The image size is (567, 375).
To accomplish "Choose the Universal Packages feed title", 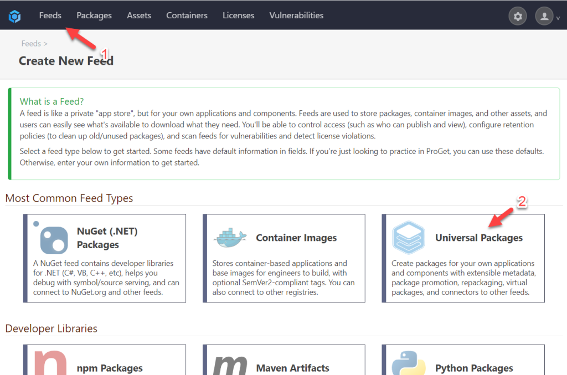I will pos(479,238).
